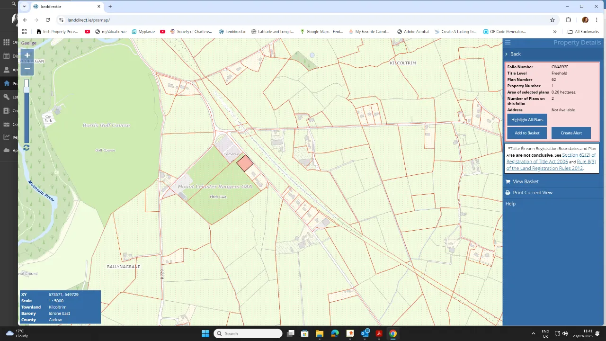Collapse the panel using the Back chevron
This screenshot has width=606, height=341.
507,54
